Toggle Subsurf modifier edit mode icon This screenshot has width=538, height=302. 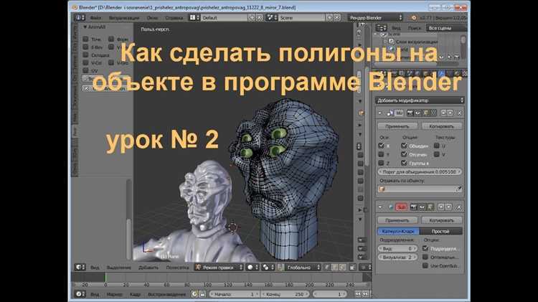point(430,207)
